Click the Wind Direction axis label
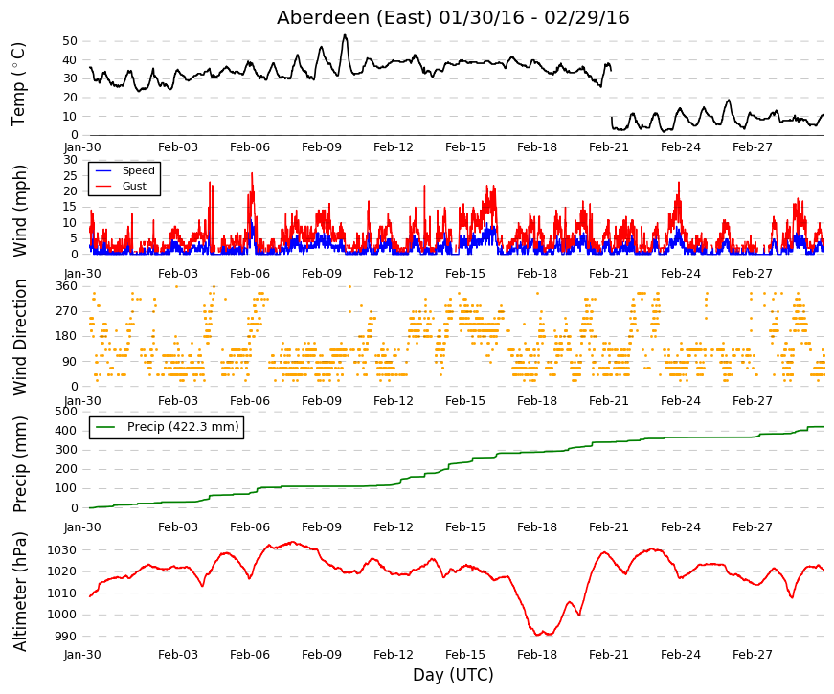 pyautogui.click(x=19, y=338)
